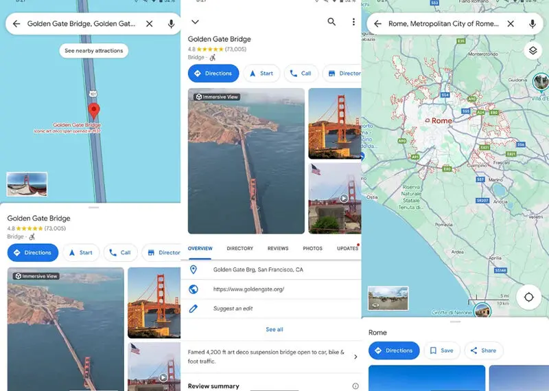Image resolution: width=549 pixels, height=391 pixels.
Task: Open large Immersive View image in middle screen
Action: [246, 161]
